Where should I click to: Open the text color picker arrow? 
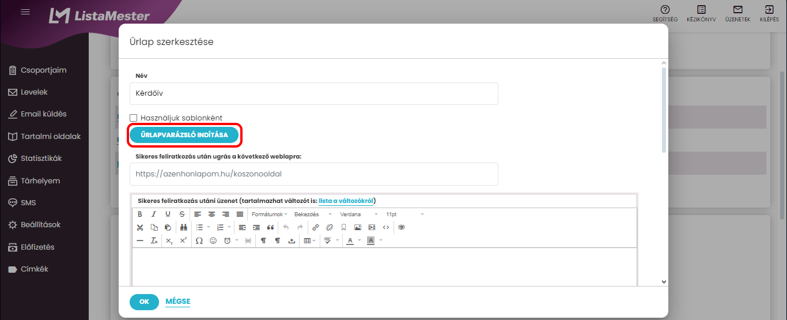(358, 241)
